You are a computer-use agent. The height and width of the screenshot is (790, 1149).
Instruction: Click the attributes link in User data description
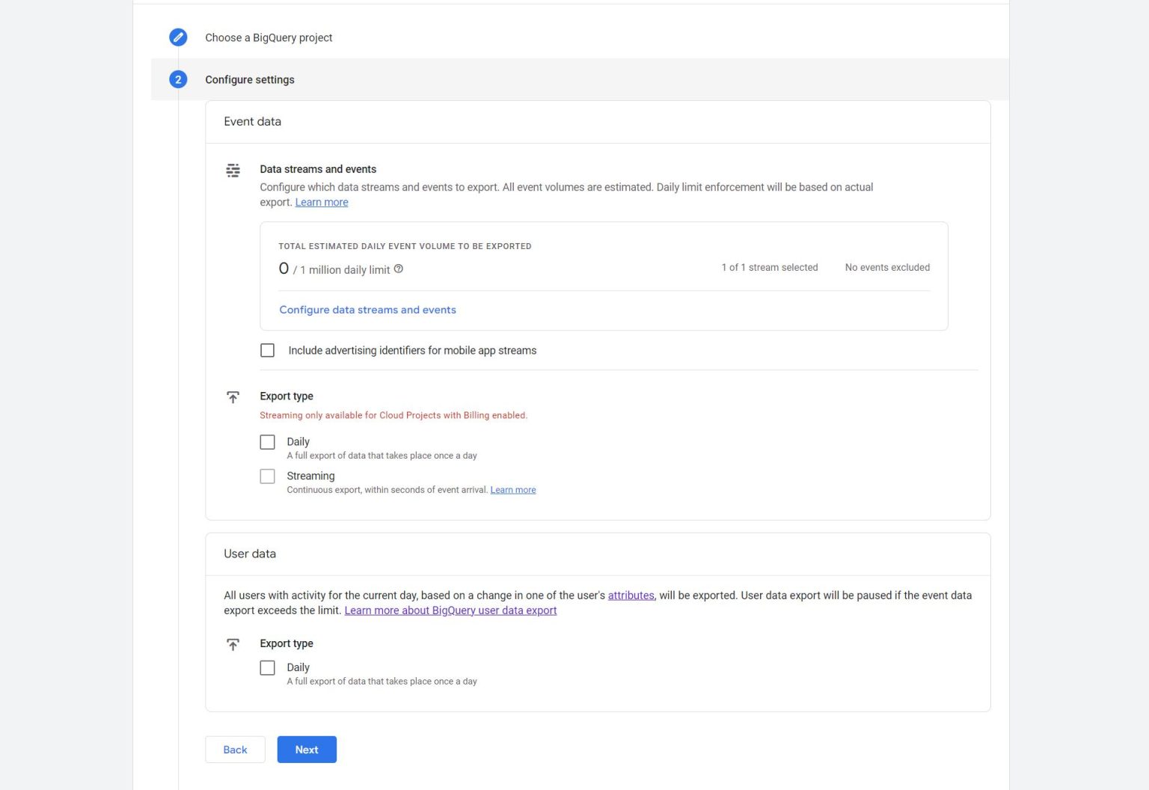tap(631, 595)
